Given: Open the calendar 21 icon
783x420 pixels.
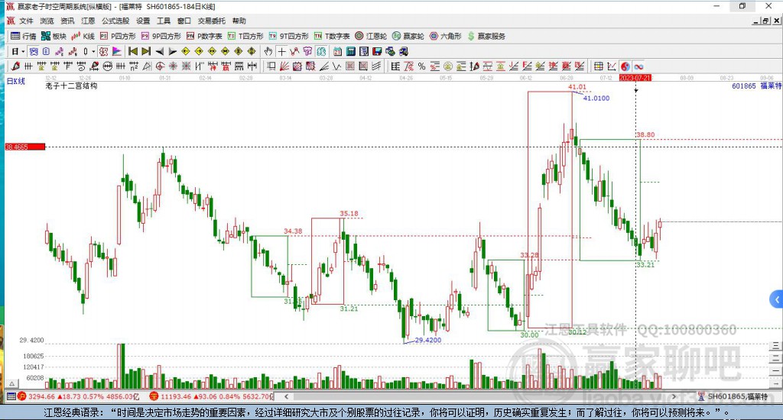Looking at the screenshot, I should click(x=337, y=51).
